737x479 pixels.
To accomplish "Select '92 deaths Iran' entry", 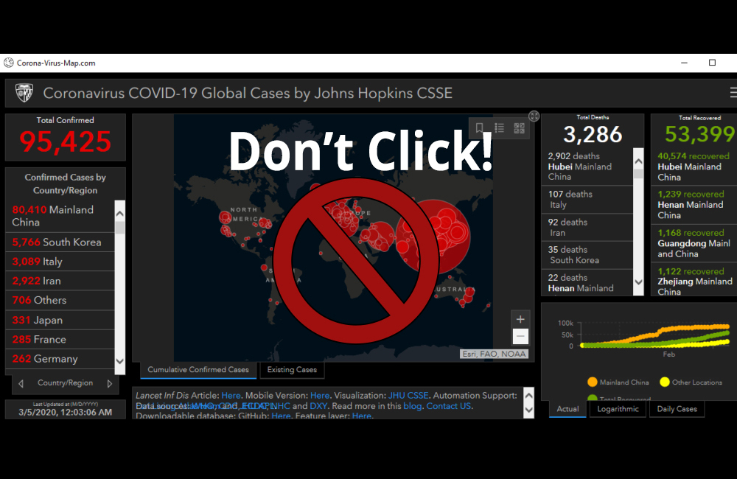I will [x=587, y=228].
